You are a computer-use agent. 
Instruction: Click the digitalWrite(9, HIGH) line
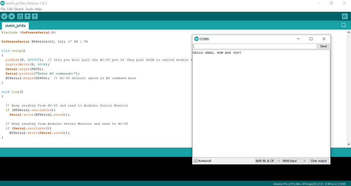coord(27,64)
